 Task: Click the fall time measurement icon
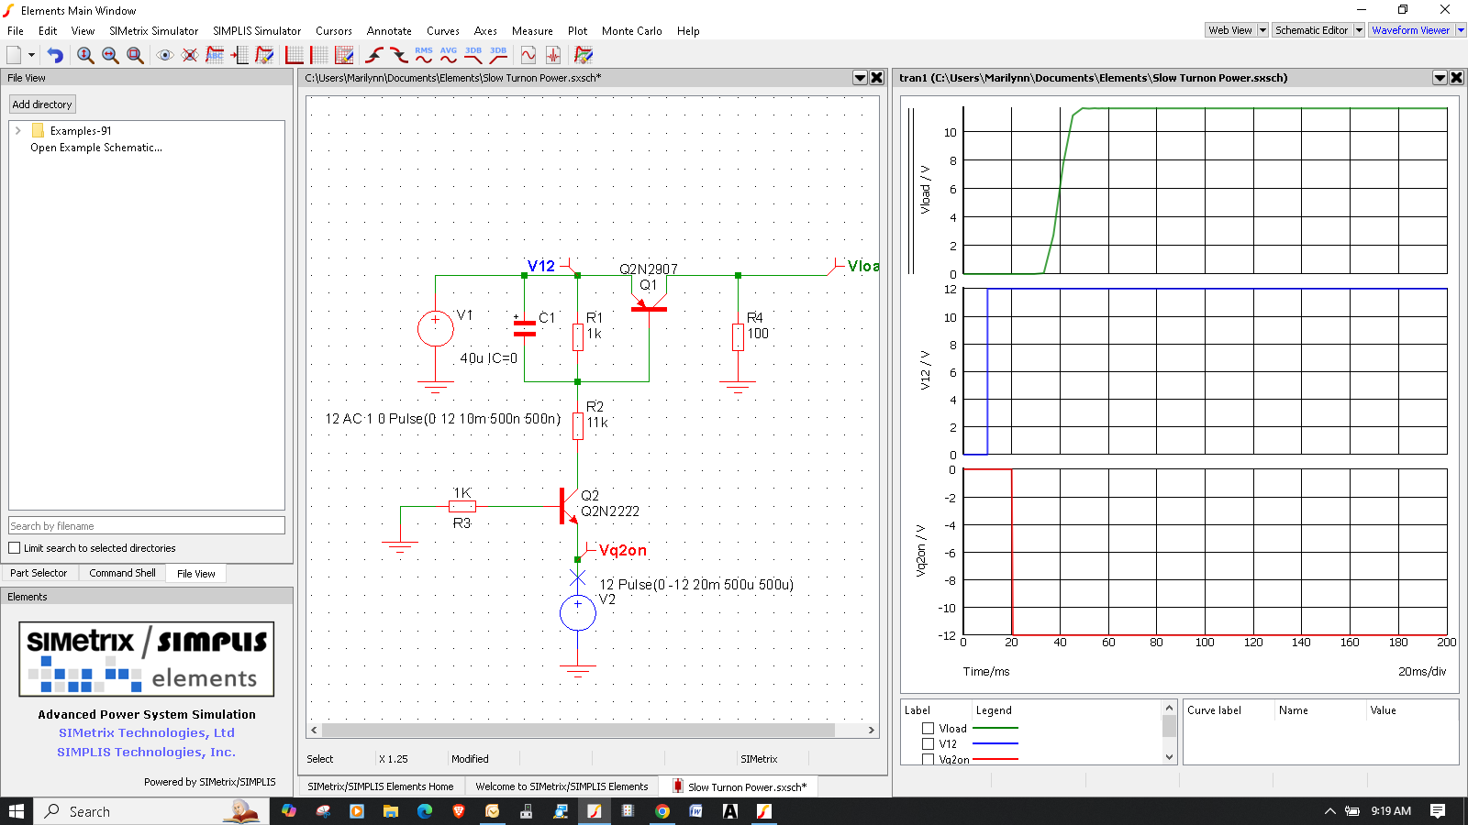pos(399,55)
